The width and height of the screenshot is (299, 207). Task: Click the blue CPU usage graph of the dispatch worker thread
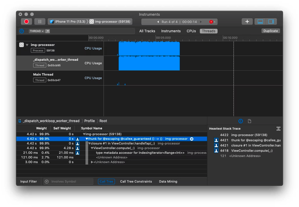pos(149,63)
